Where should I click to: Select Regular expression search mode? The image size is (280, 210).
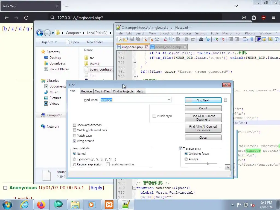tap(74, 164)
